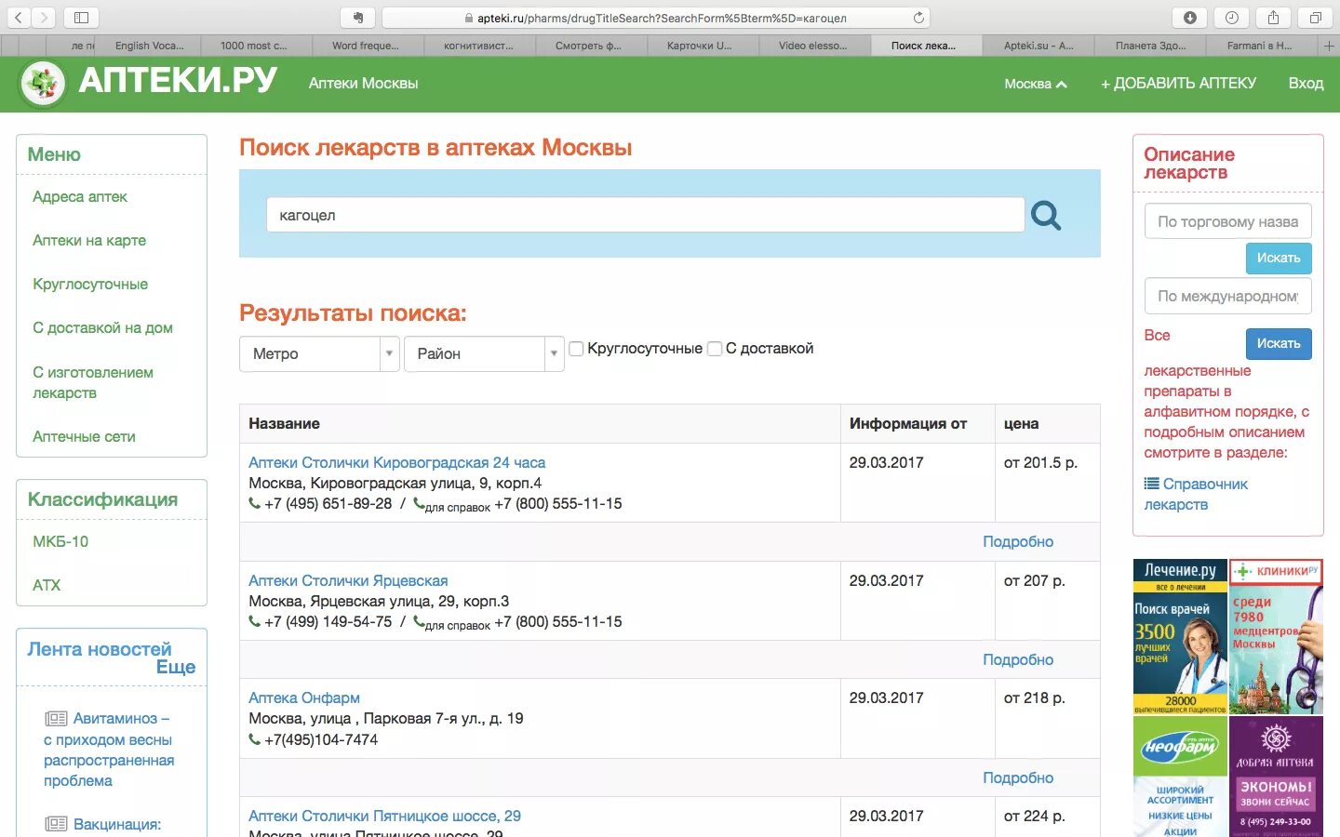
Task: Click the dark blue Искать button
Action: click(x=1279, y=343)
